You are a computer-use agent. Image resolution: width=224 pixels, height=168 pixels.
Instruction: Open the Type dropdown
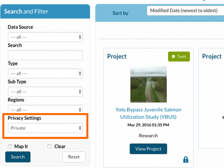coord(45,73)
